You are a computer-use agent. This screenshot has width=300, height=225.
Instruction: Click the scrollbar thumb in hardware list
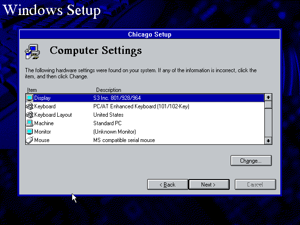coord(268,105)
